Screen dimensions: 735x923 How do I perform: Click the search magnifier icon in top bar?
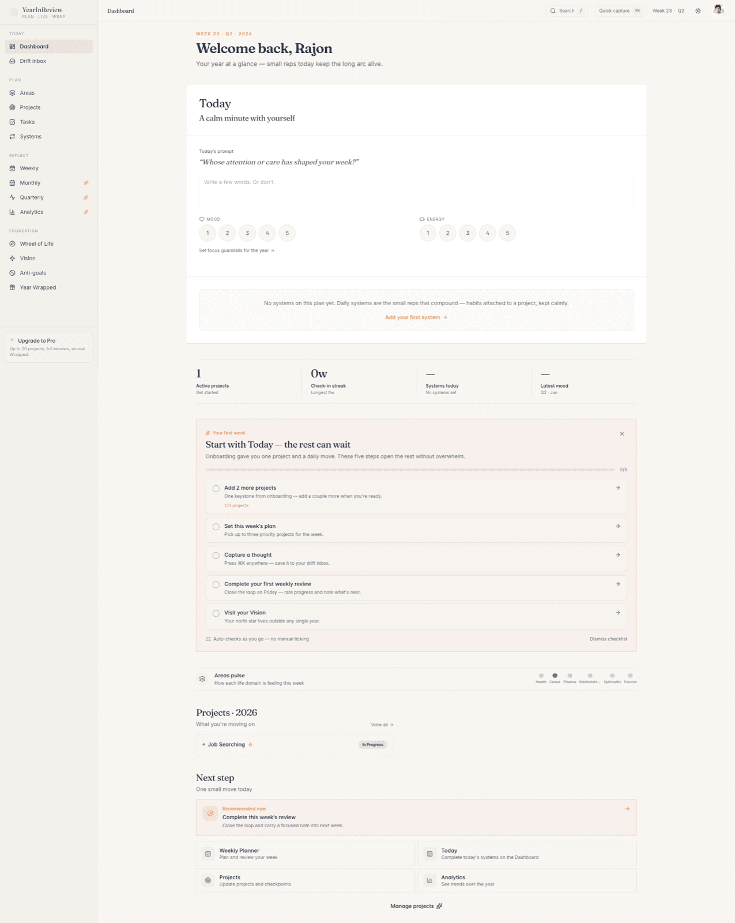pyautogui.click(x=553, y=11)
